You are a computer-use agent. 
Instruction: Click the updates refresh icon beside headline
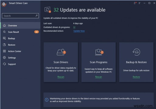point(47,10)
